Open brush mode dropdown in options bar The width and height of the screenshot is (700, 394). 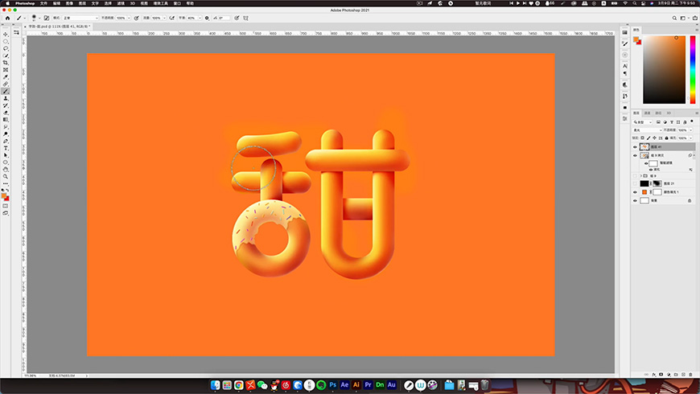coord(80,18)
